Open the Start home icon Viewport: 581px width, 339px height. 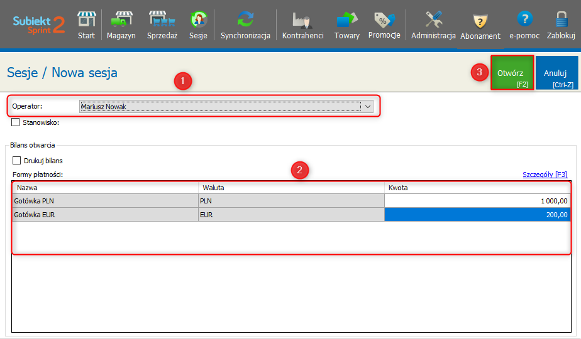tap(86, 25)
